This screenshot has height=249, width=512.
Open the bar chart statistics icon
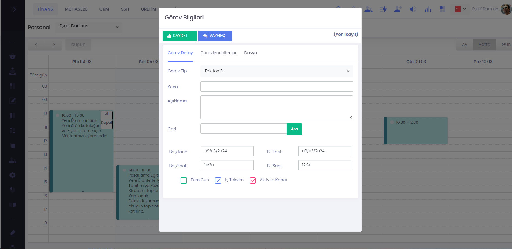(x=428, y=9)
